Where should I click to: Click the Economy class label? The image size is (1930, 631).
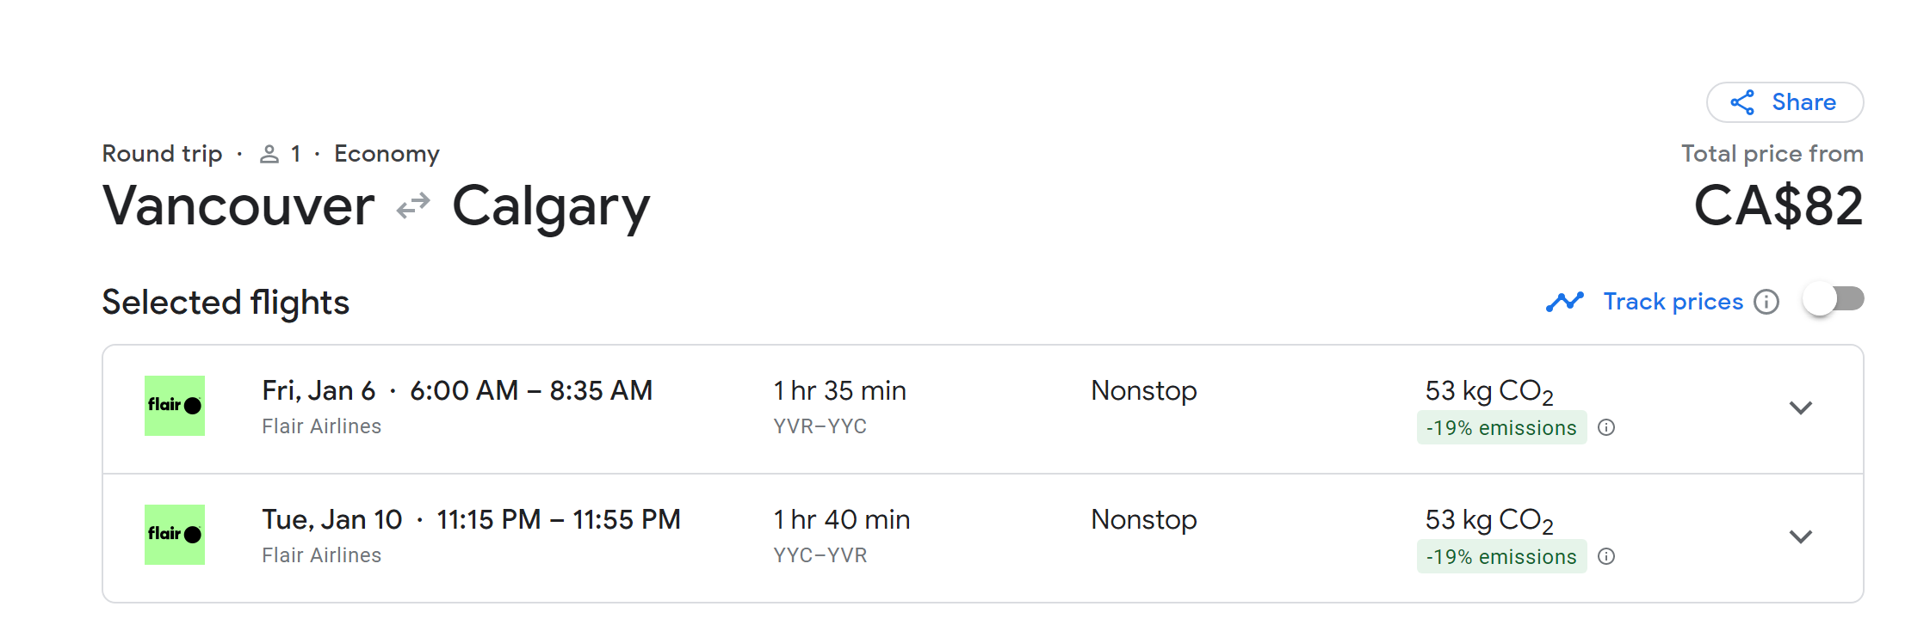point(387,154)
